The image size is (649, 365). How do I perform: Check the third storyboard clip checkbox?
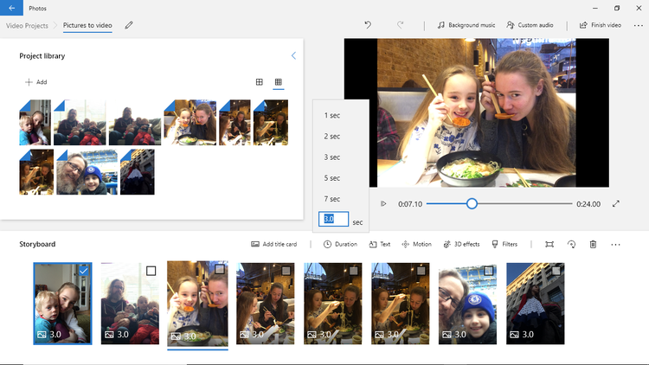220,269
